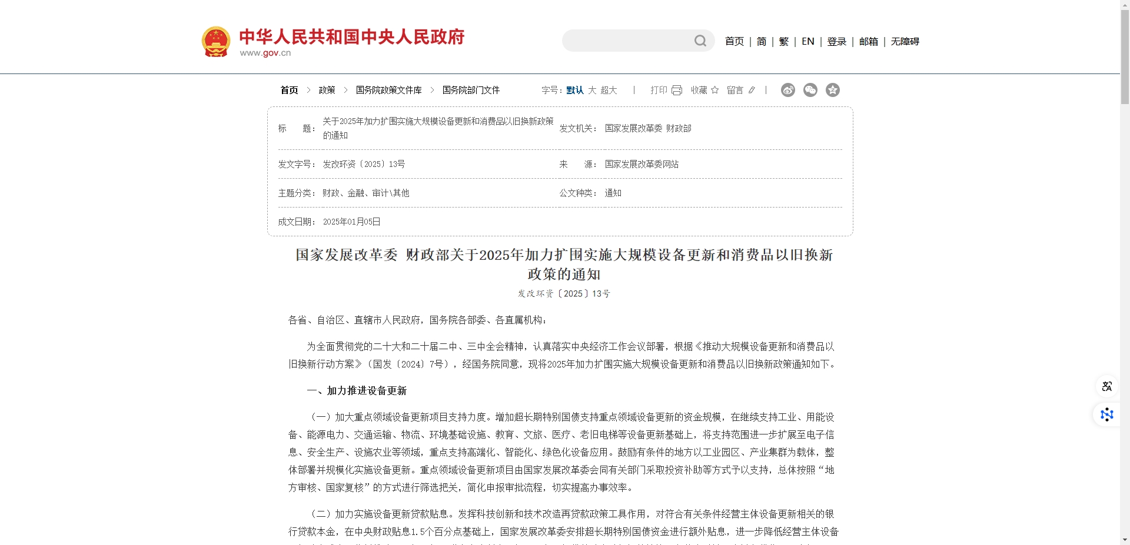This screenshot has height=545, width=1130.
Task: Click the printer icon
Action: tap(677, 90)
